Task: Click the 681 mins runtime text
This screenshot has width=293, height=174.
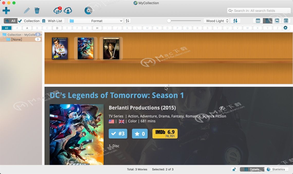Action: [x=148, y=121]
